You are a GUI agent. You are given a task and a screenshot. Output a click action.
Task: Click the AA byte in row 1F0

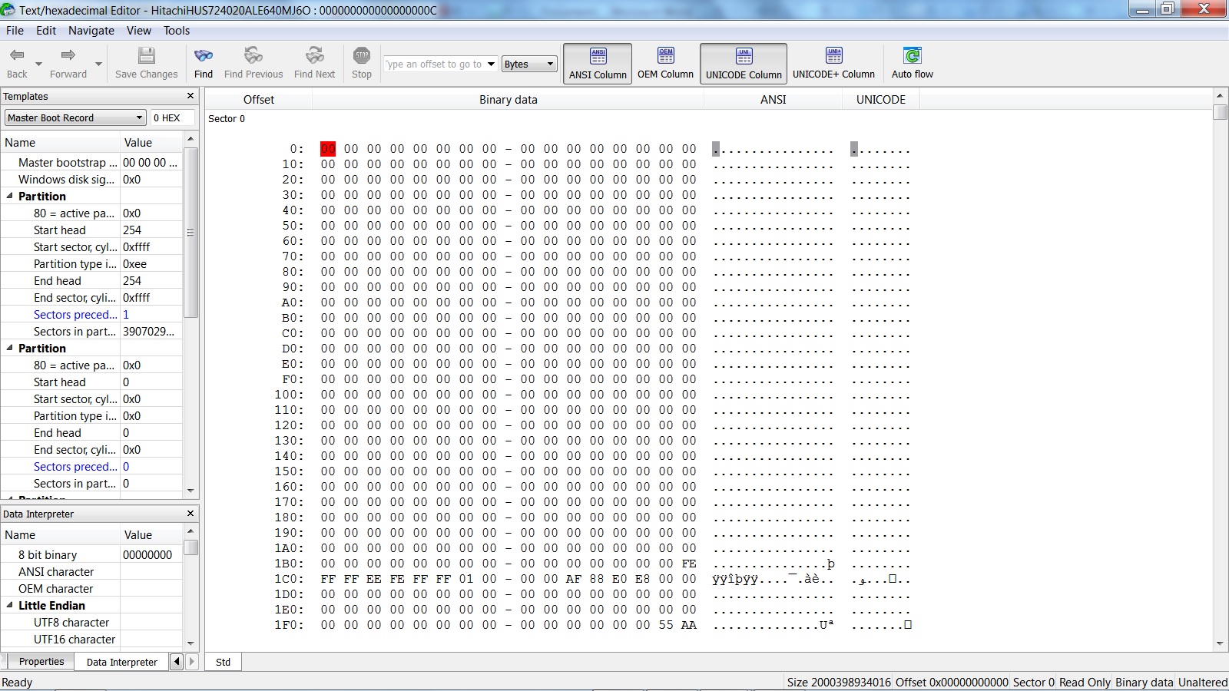click(689, 625)
